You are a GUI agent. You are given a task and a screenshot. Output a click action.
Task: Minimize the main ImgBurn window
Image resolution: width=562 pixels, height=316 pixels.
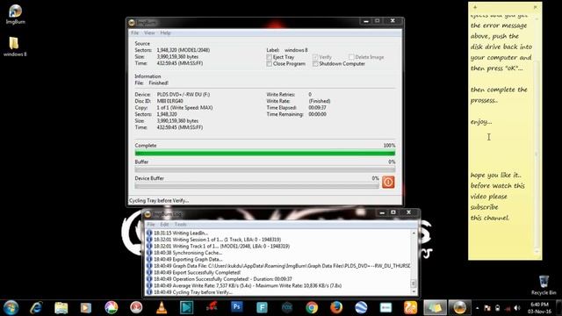click(366, 21)
